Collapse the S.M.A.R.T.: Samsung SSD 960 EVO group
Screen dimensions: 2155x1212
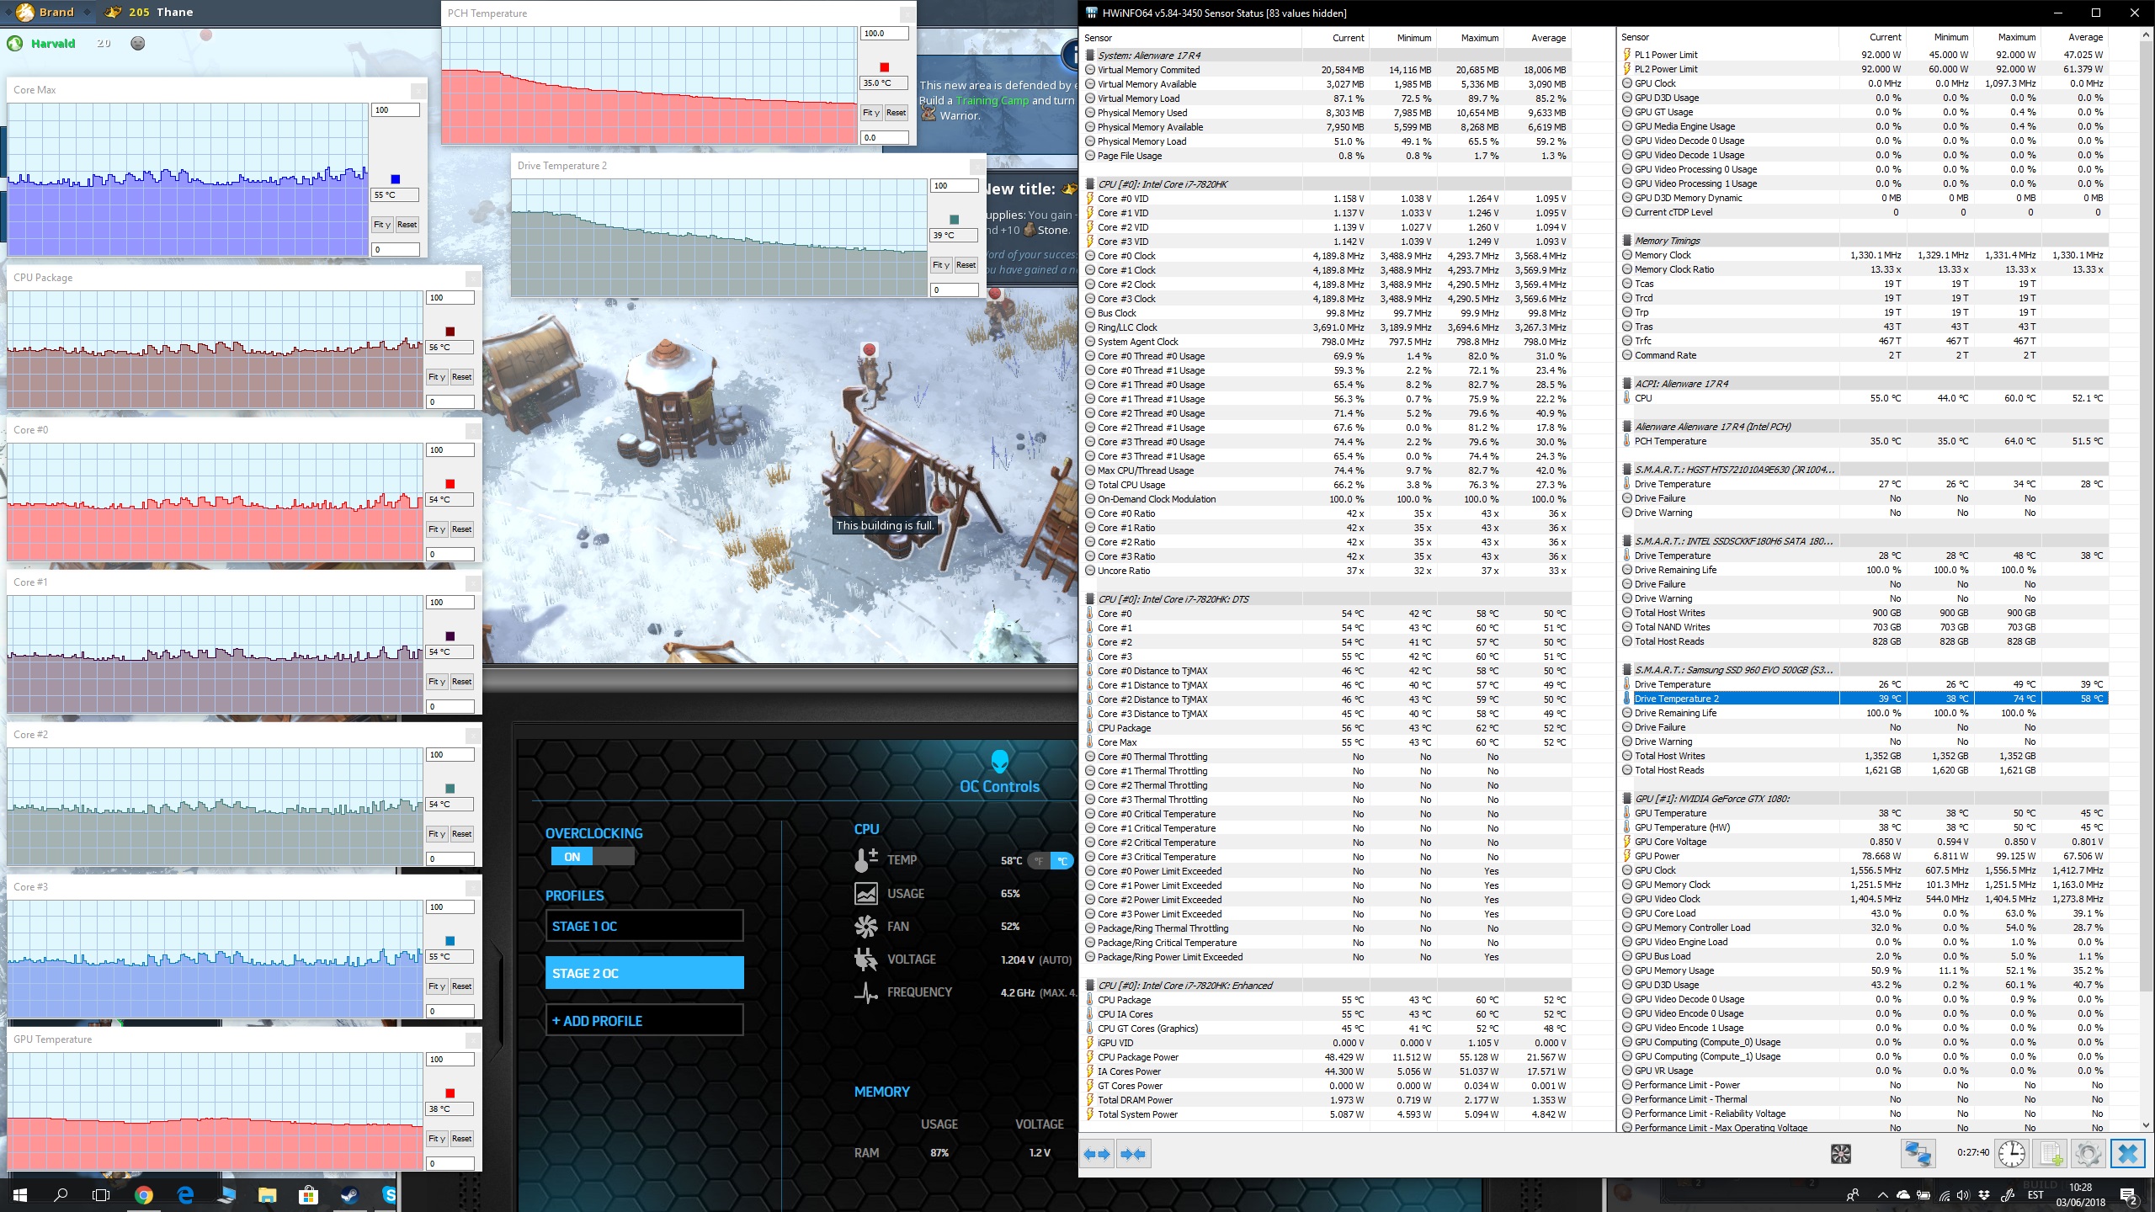click(1627, 670)
